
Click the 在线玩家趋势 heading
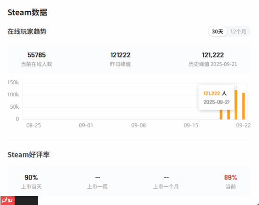[27, 32]
